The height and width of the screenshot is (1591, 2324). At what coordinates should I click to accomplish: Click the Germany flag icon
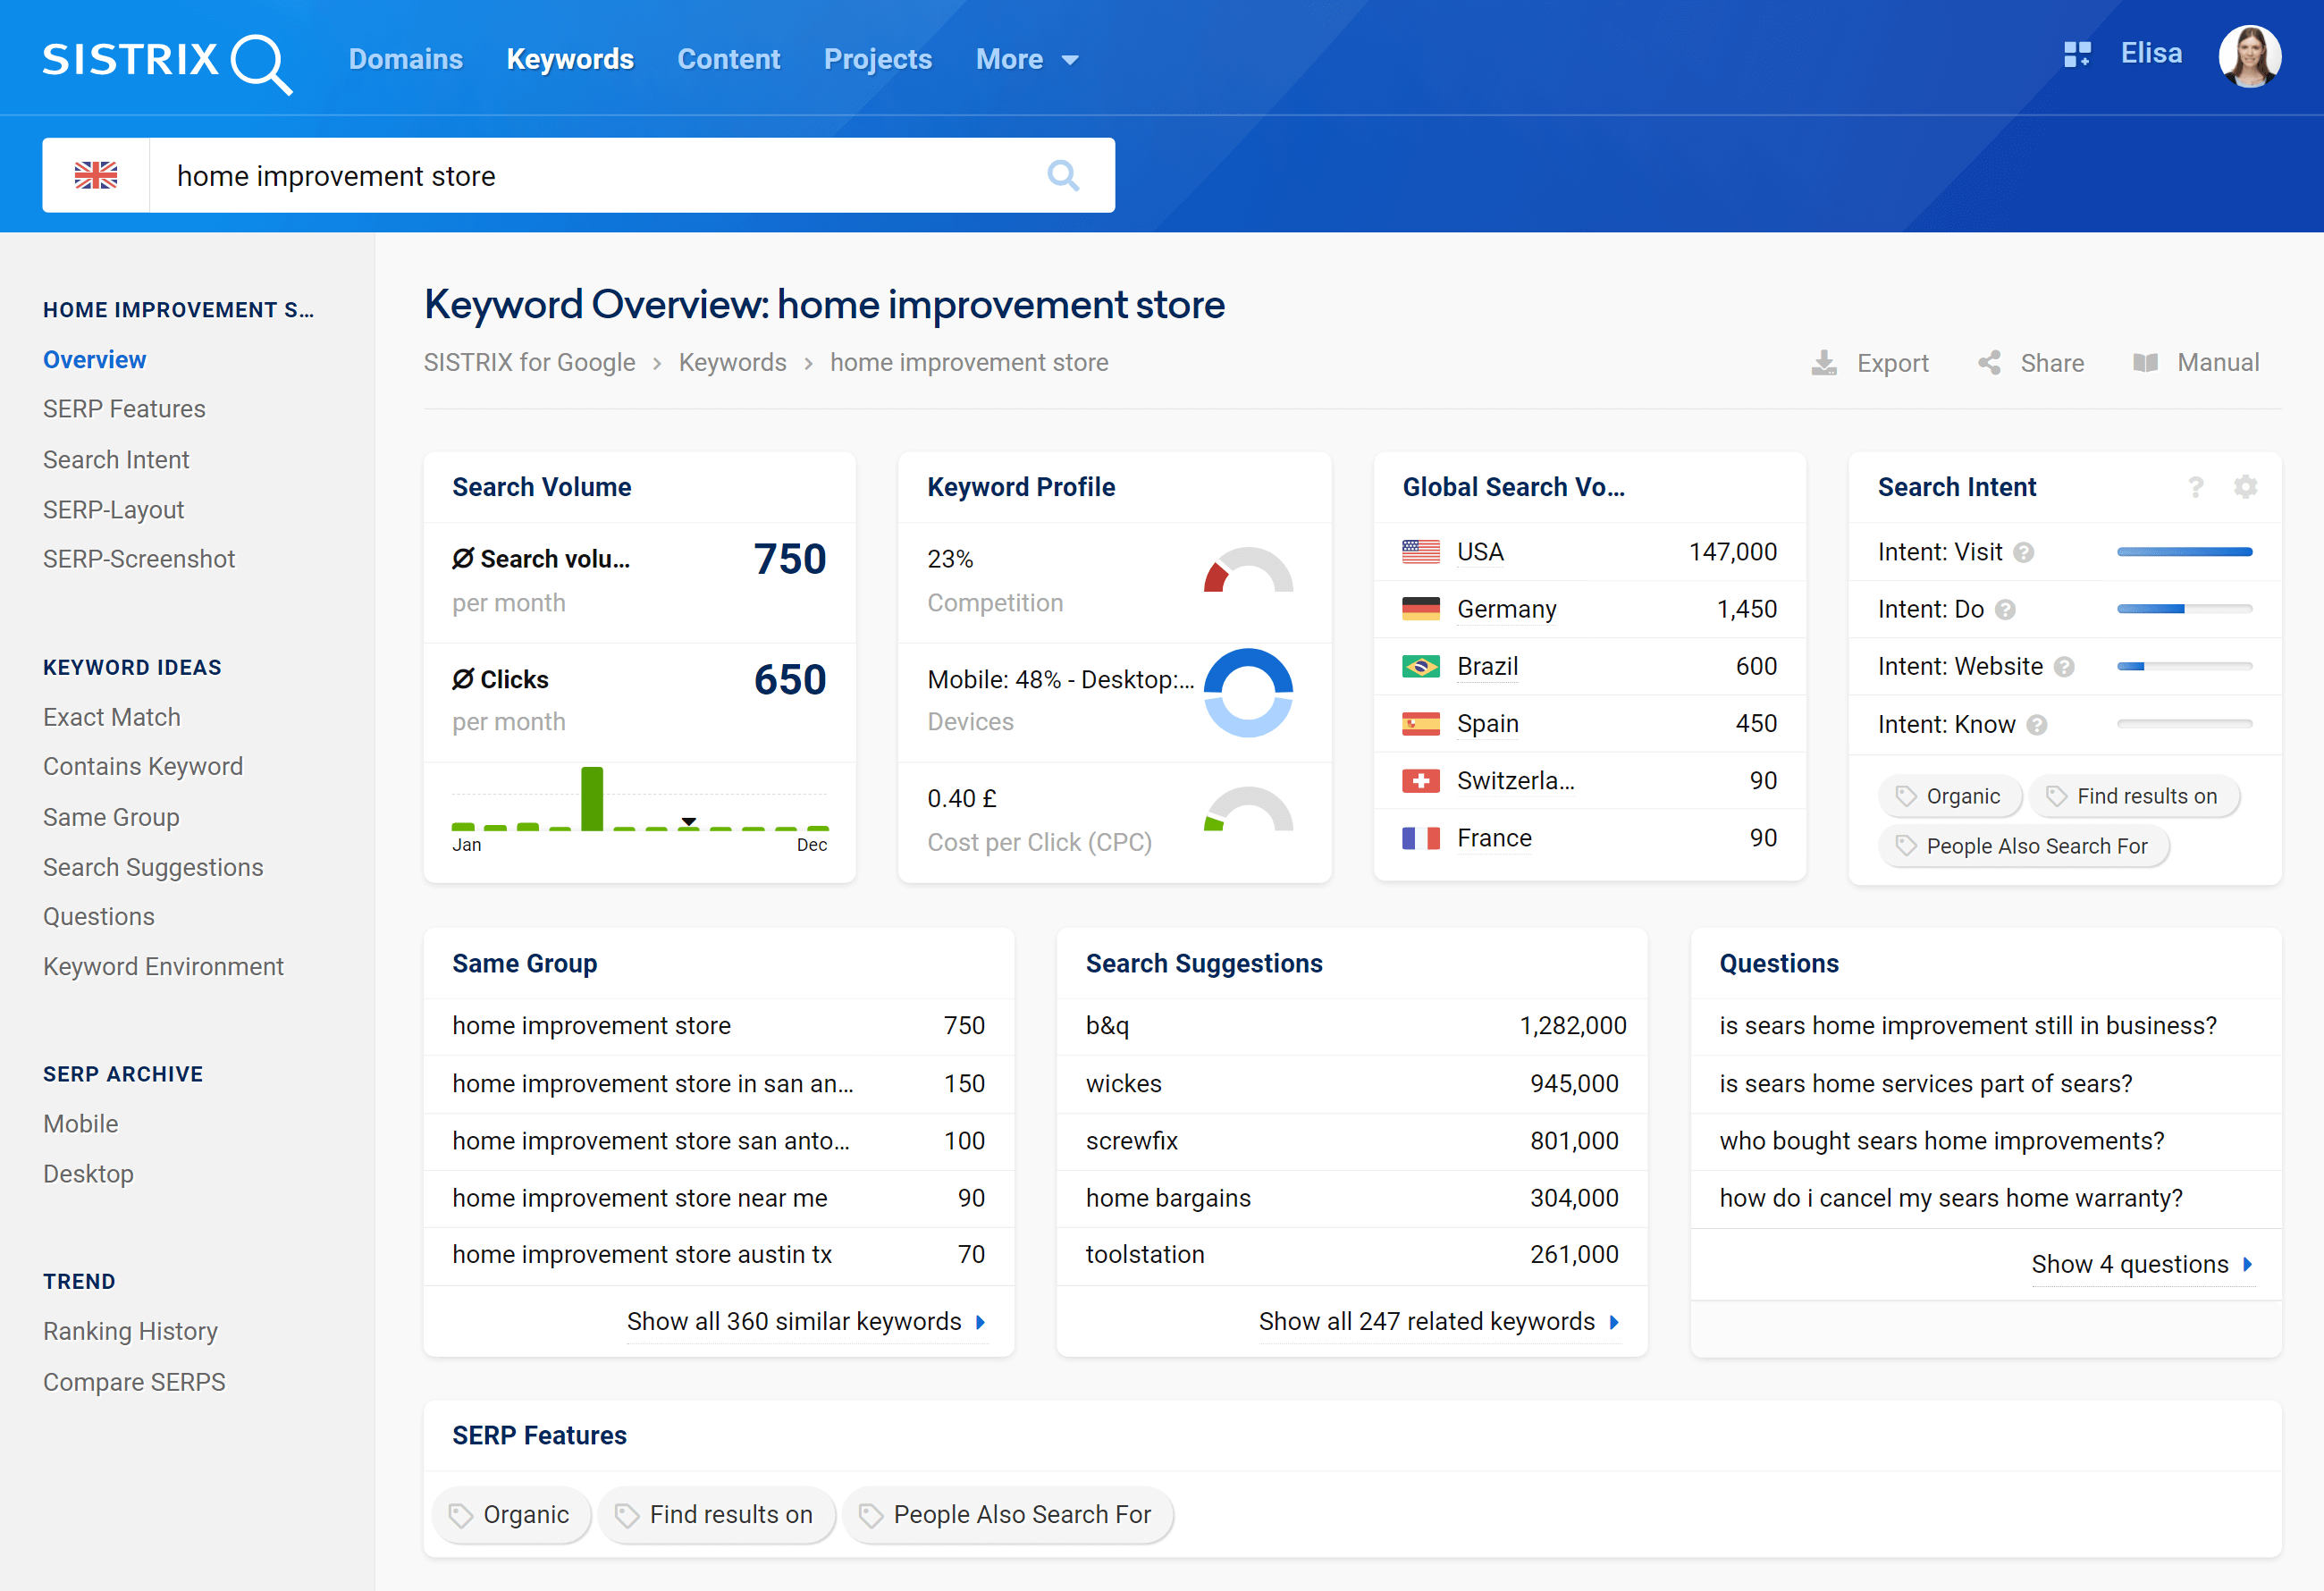coord(1420,609)
